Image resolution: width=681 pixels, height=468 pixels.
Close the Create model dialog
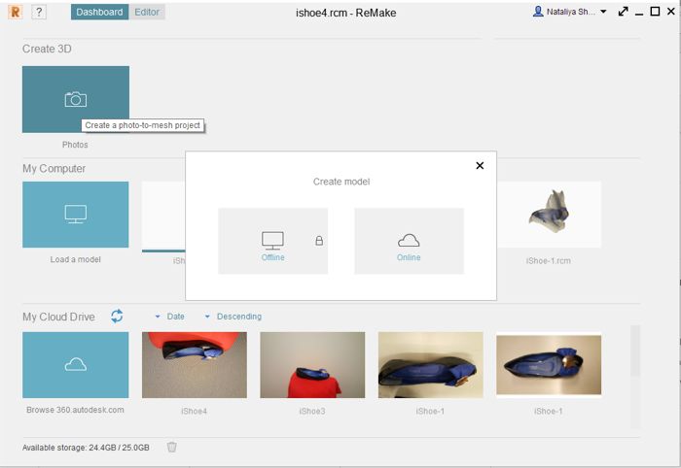(480, 165)
